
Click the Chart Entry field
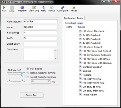coord(41,44)
